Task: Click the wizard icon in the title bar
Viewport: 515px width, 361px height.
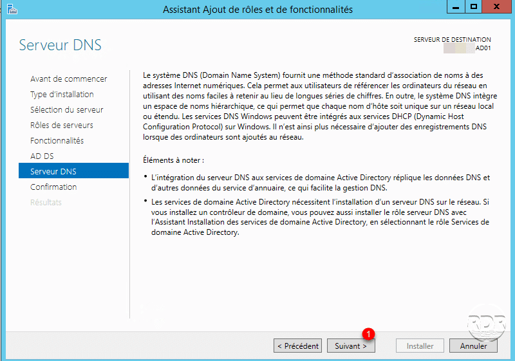Action: pos(12,9)
